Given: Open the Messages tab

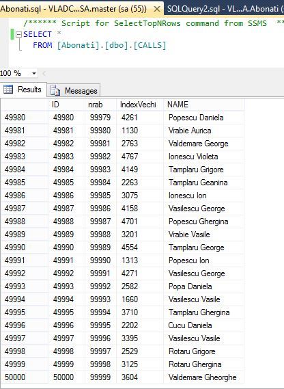Looking at the screenshot, I should [x=74, y=90].
